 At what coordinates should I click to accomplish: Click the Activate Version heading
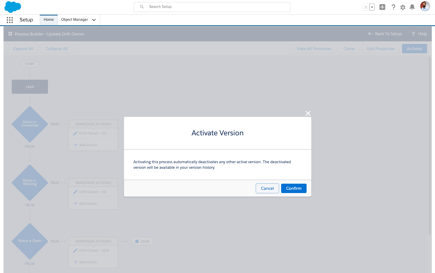pos(218,133)
